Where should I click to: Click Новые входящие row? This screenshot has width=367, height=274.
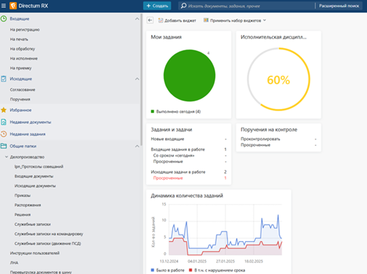(189, 139)
